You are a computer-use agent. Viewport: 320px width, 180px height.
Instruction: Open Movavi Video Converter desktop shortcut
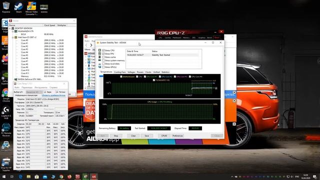click(31, 8)
